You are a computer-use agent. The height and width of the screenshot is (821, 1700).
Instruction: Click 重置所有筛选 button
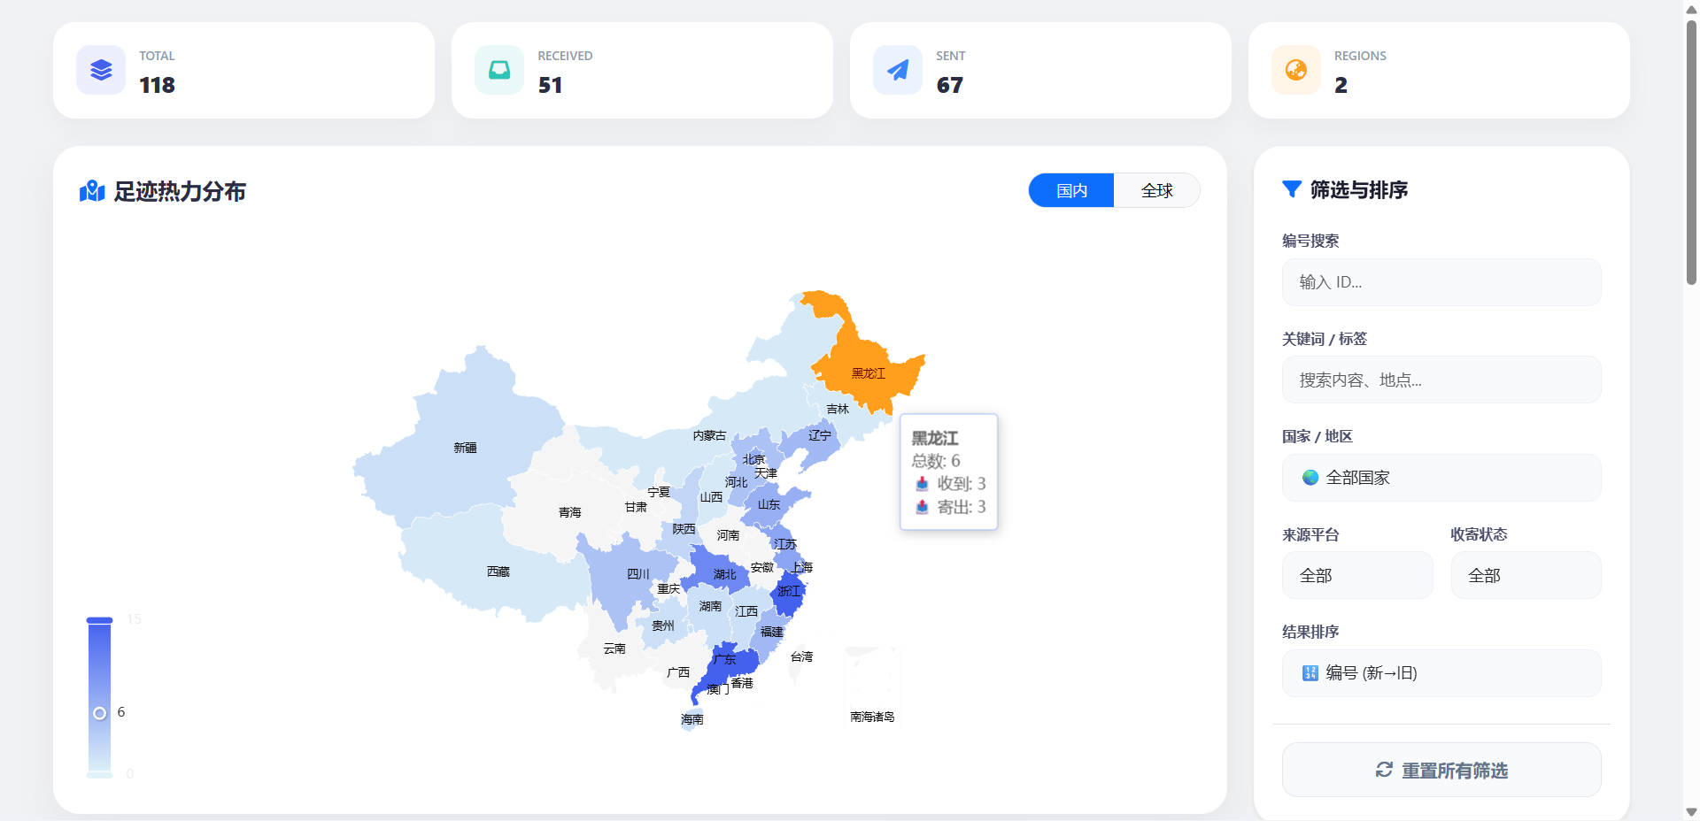tap(1441, 770)
